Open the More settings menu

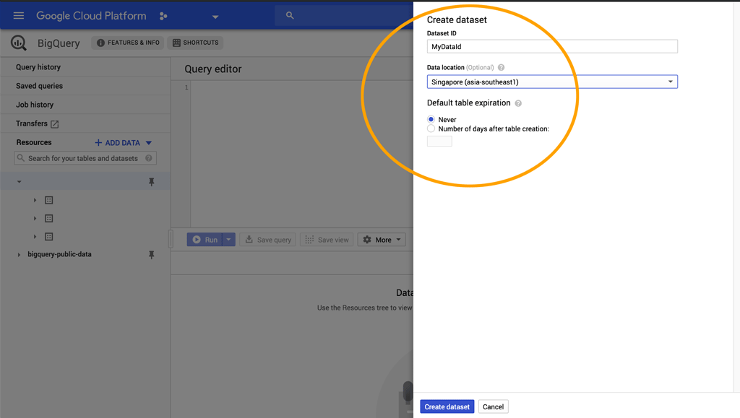point(382,240)
